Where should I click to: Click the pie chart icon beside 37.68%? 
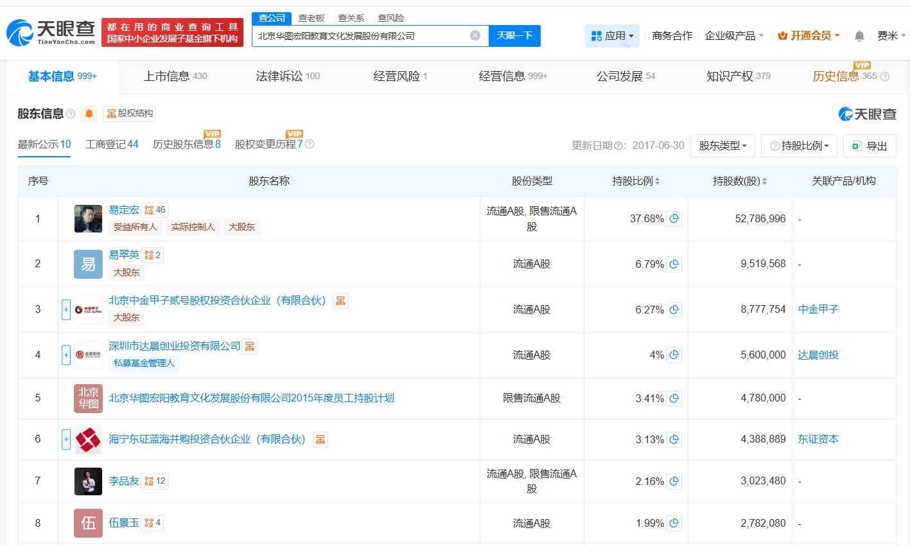click(674, 218)
